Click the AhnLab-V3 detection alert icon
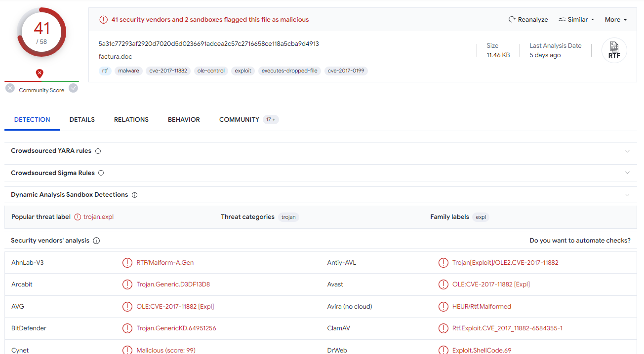The image size is (644, 354). (x=127, y=263)
